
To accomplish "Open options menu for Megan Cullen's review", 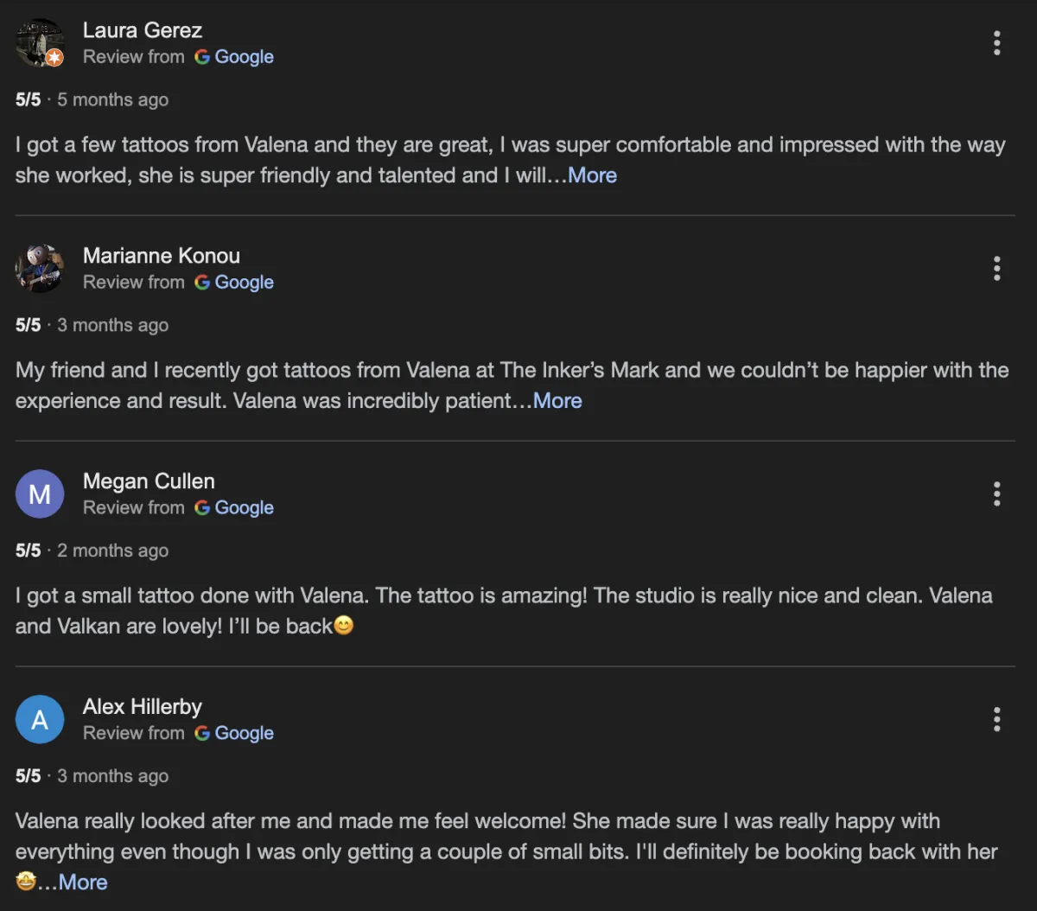I will coord(996,494).
